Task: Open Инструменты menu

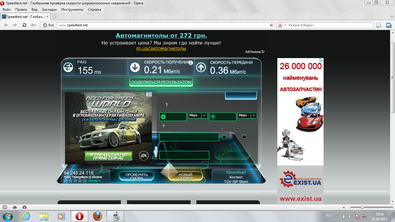Action: tap(72, 10)
